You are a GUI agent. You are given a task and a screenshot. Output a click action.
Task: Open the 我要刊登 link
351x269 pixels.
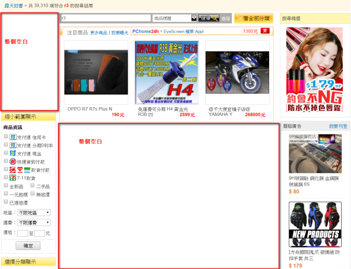pyautogui.click(x=338, y=126)
